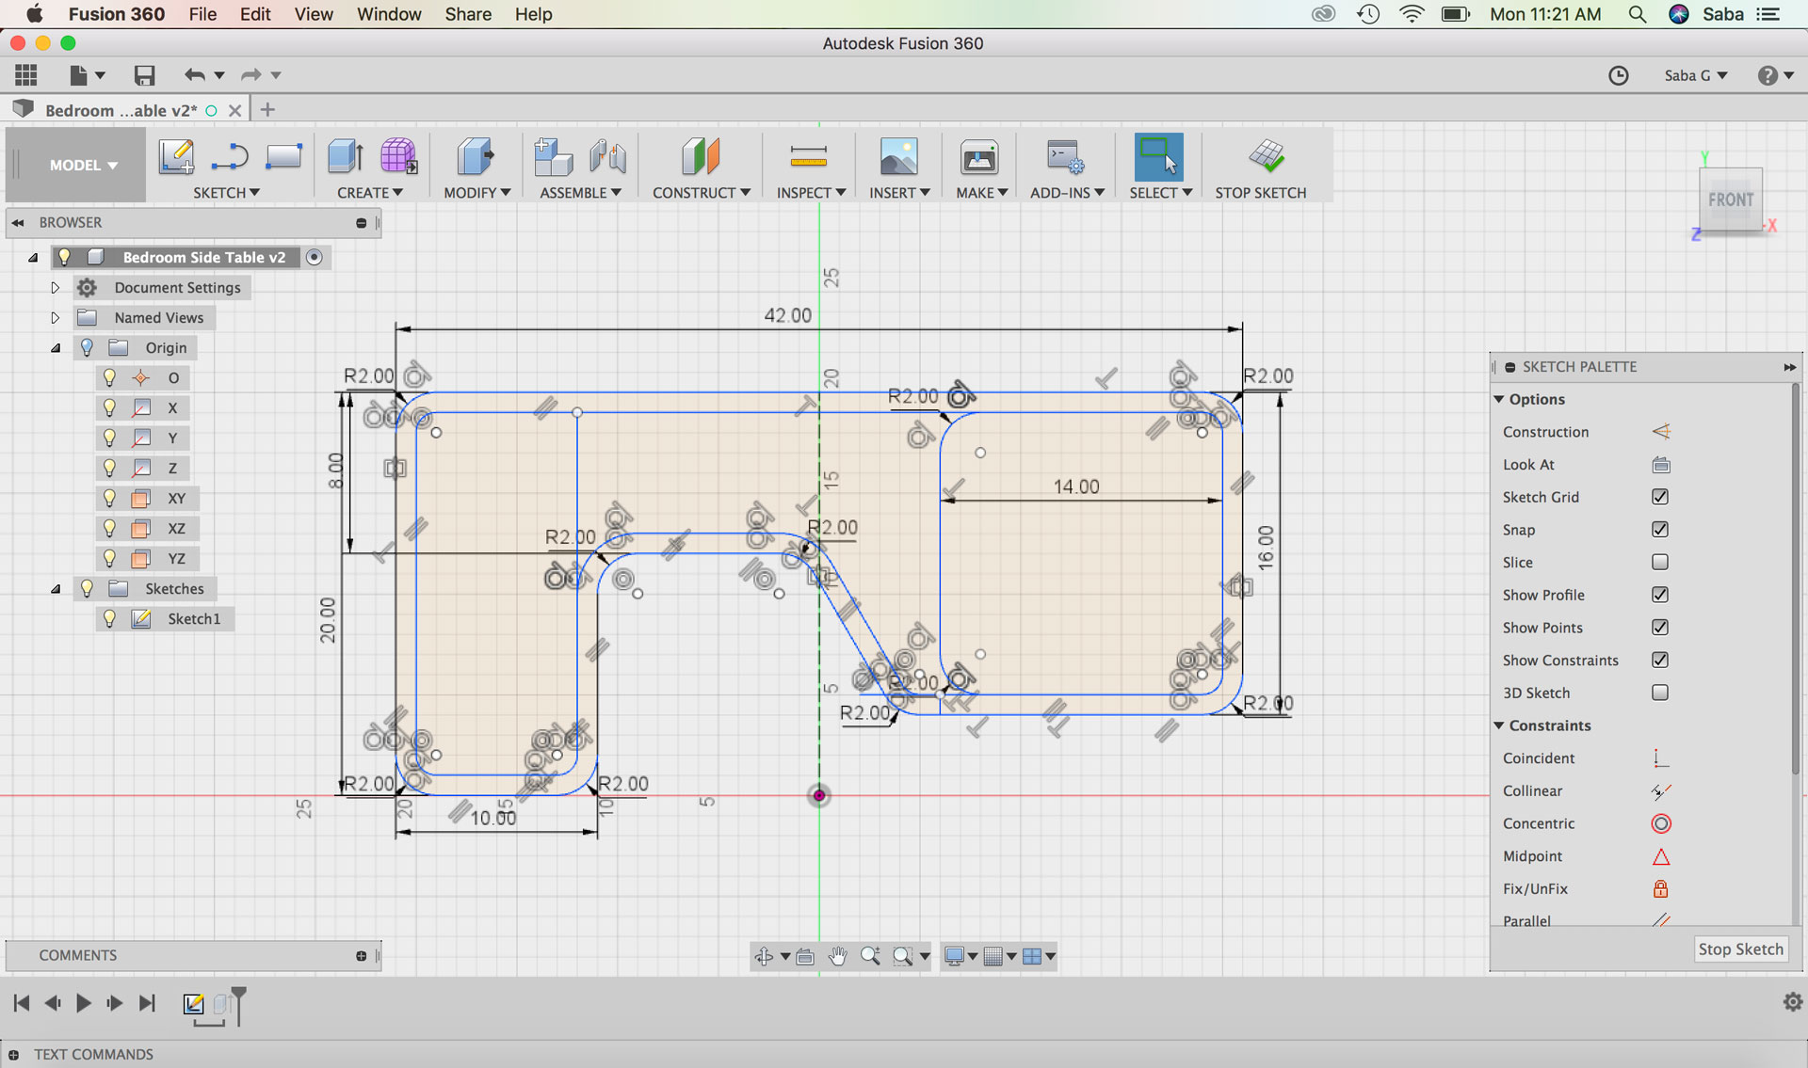Select the Fix/UnFix lock constraint icon
This screenshot has height=1068, width=1808.
pos(1660,888)
